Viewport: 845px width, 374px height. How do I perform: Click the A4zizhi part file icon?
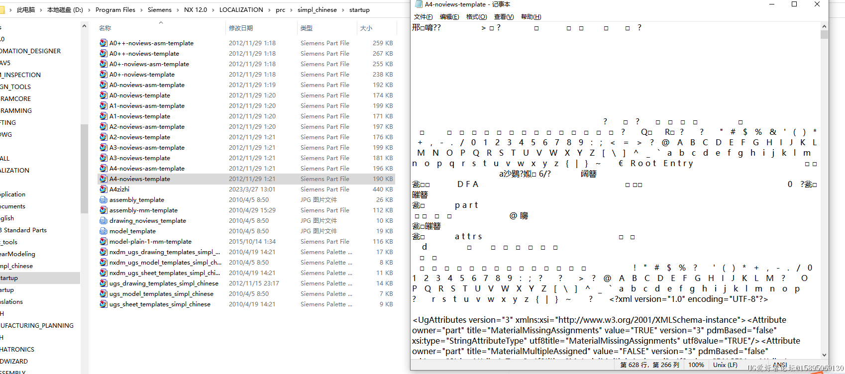104,189
